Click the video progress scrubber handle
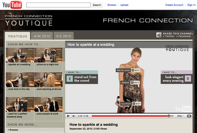This screenshot has width=197, height=133. coord(169,116)
